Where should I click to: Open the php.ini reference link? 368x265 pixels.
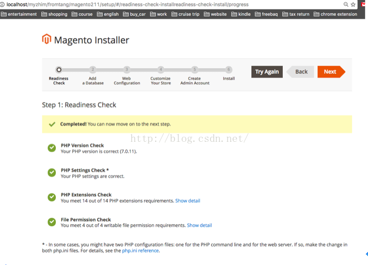(141, 250)
